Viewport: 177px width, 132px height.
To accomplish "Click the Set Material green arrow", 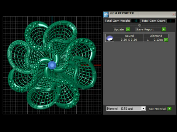I will click(x=170, y=109).
